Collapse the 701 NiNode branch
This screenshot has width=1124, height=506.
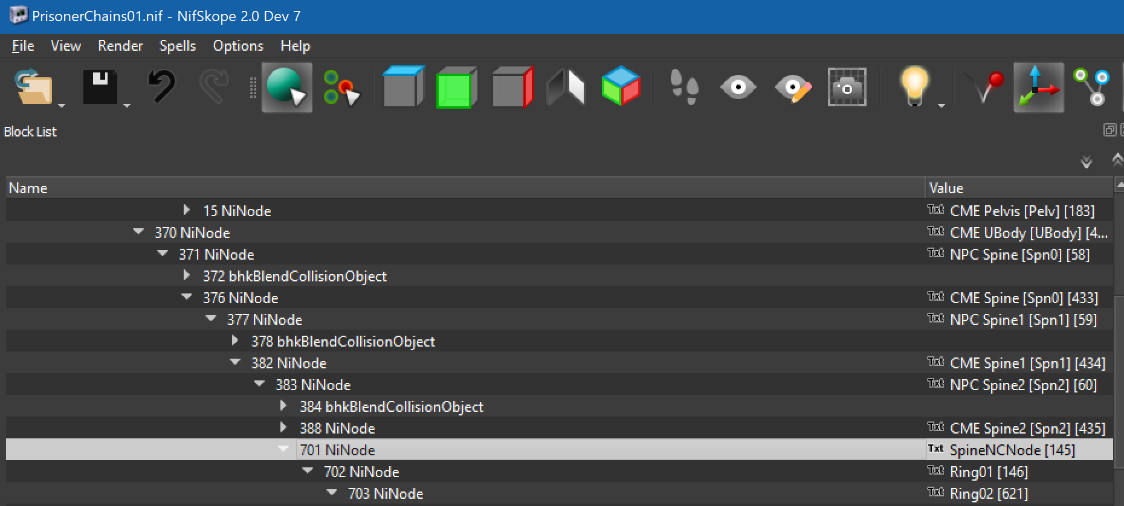(x=283, y=449)
